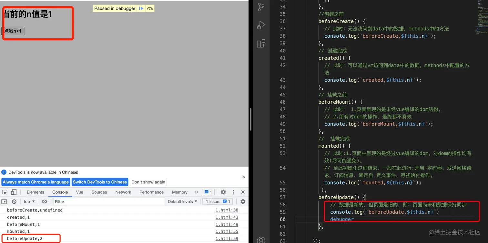Click the DevTools is now available in Chinese message
This screenshot has height=243, width=488.
pos(43,172)
